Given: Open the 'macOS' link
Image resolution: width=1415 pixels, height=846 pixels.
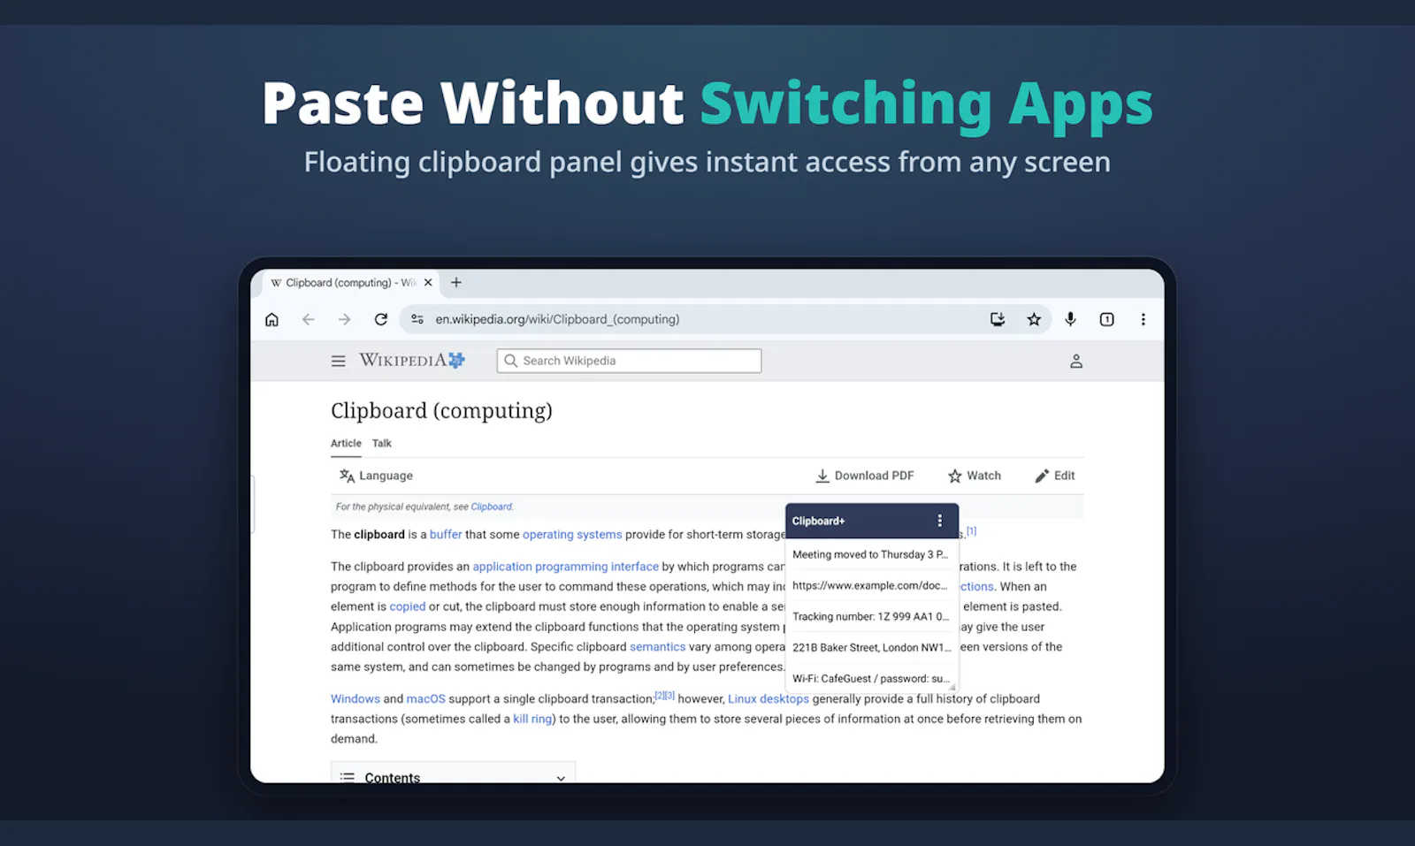Looking at the screenshot, I should pos(425,698).
